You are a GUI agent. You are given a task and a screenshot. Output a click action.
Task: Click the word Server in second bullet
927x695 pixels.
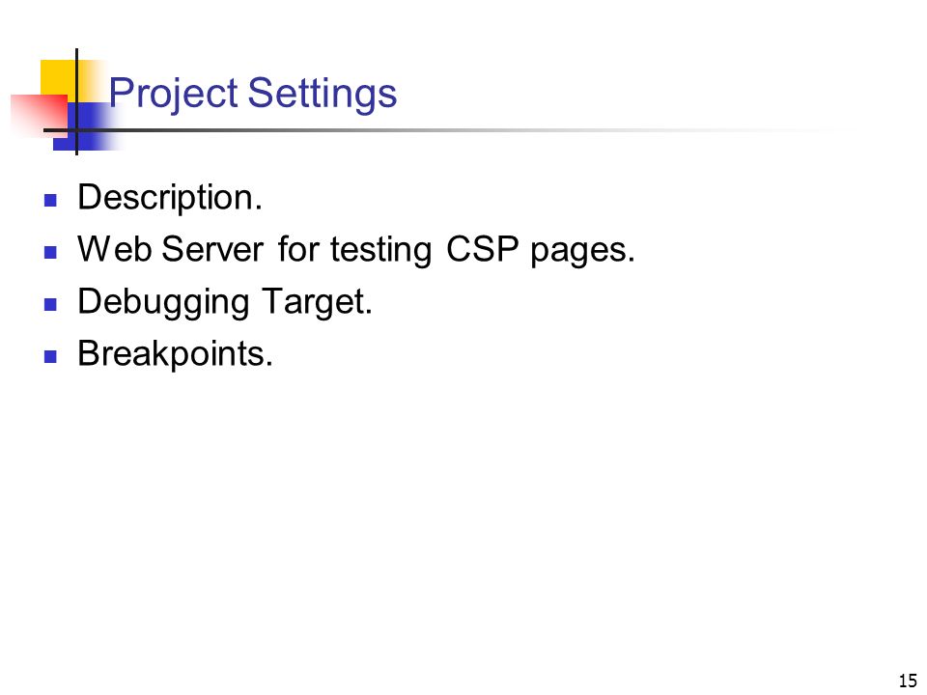[x=212, y=249]
